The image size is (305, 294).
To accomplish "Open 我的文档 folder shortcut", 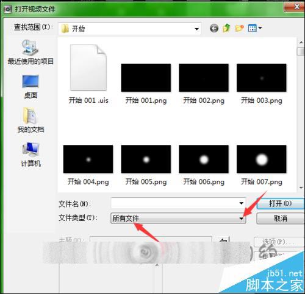I will 30,120.
